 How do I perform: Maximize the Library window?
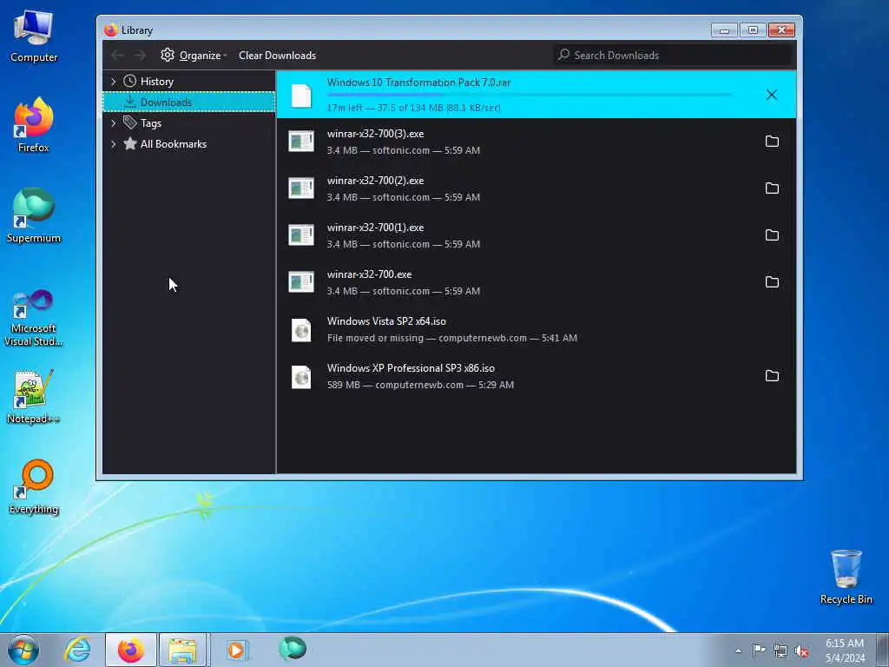(x=753, y=30)
